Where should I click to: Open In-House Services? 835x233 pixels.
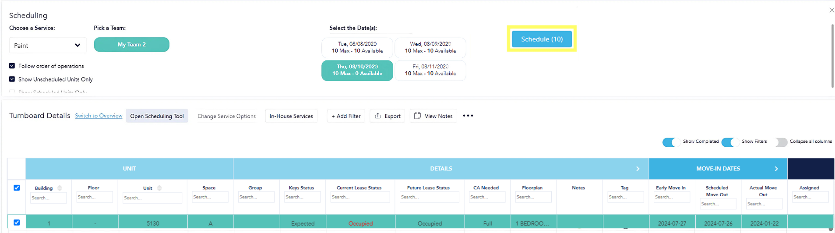(291, 116)
